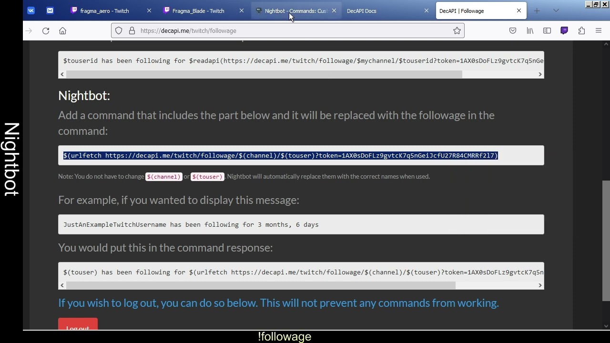Save page to Pocket
The width and height of the screenshot is (610, 343).
coord(513,30)
